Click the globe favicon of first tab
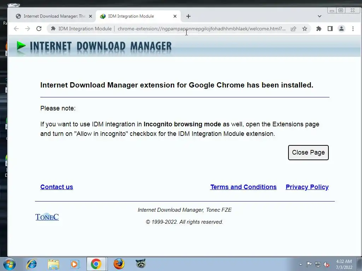 (x=18, y=16)
